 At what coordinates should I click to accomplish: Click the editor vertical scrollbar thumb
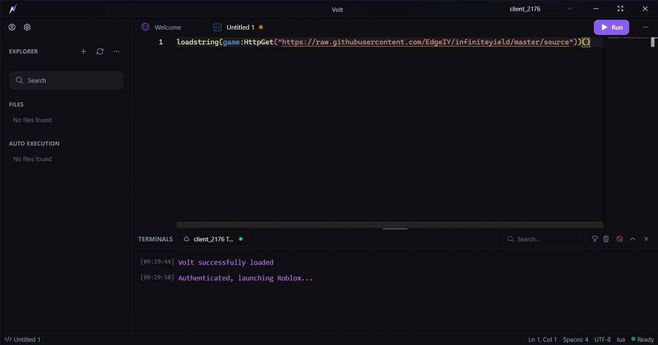tap(653, 42)
